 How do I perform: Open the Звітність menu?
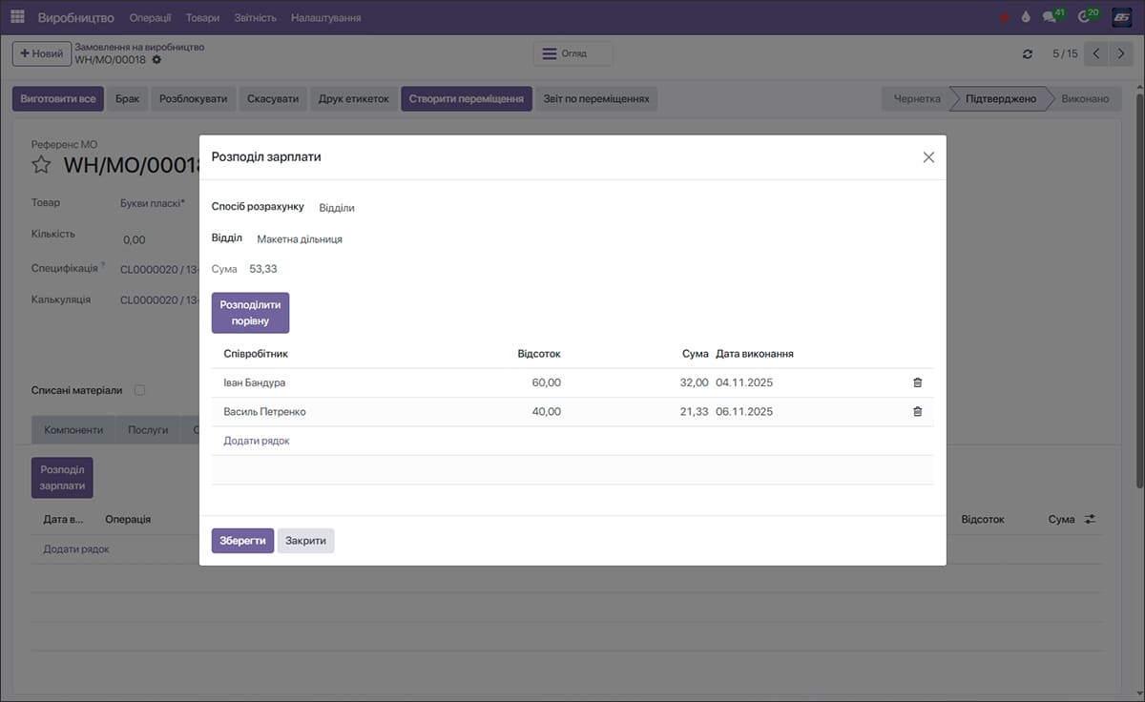[255, 18]
